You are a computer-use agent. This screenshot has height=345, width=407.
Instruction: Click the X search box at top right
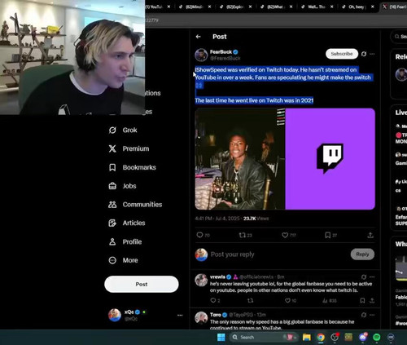click(399, 37)
